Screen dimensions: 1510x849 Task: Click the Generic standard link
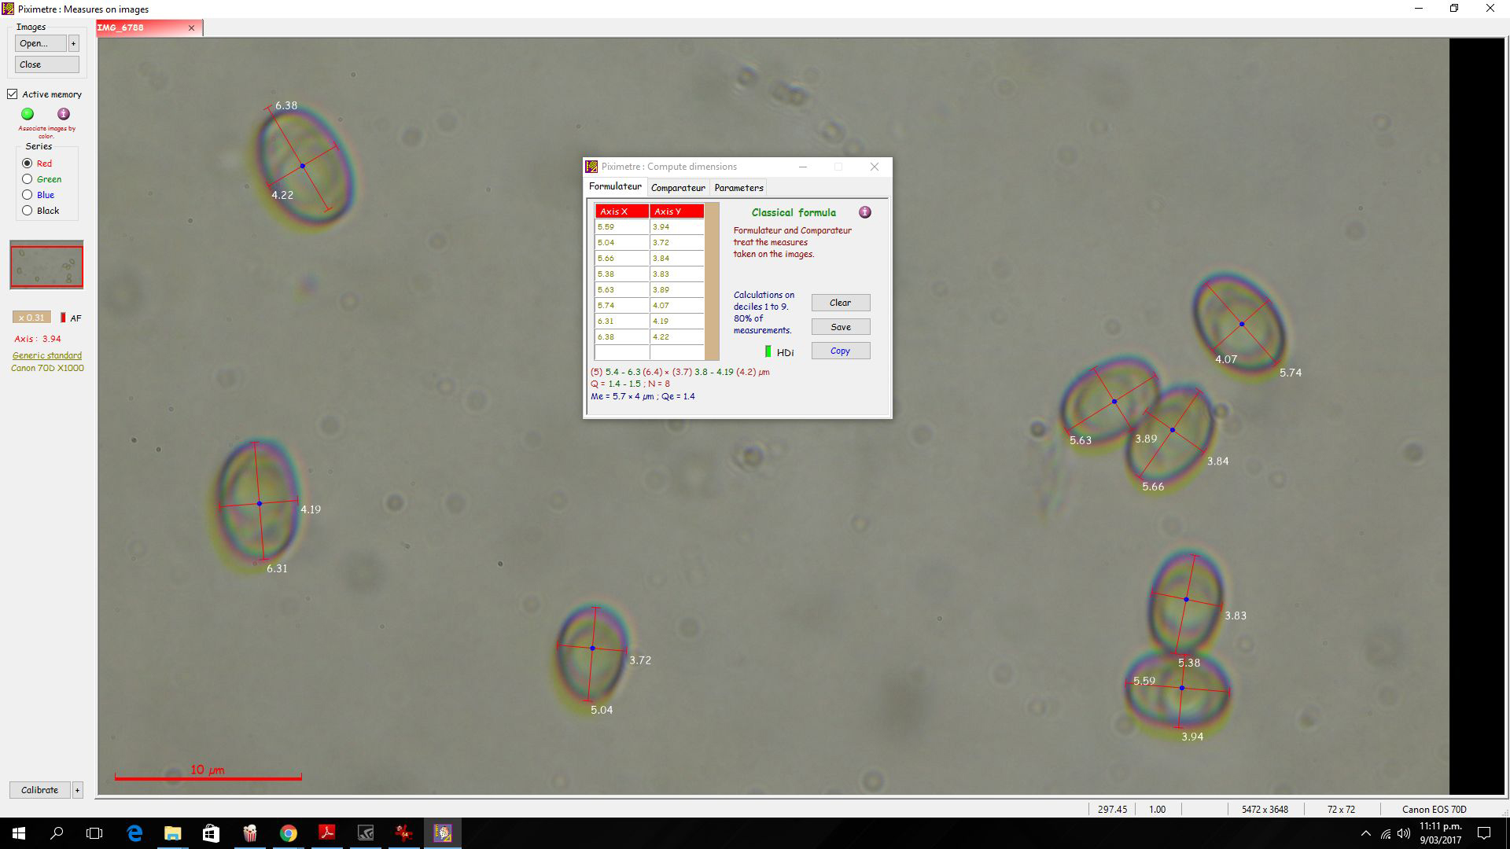[x=47, y=355]
